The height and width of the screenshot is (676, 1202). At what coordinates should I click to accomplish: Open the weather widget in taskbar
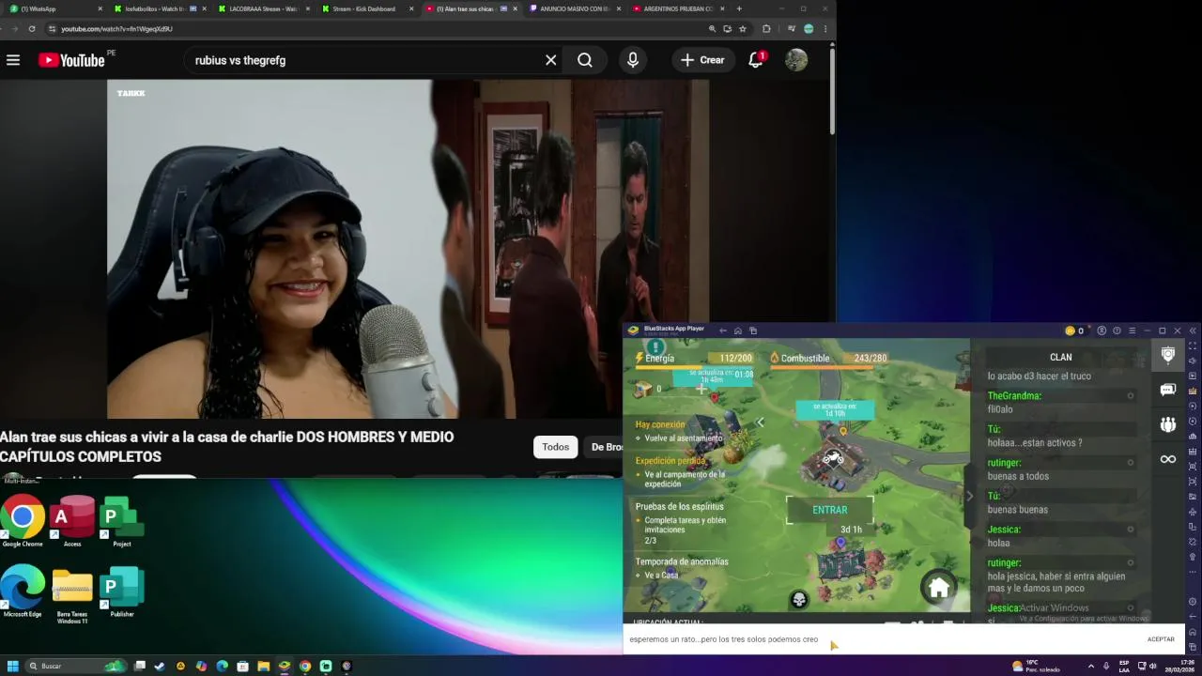click(x=1036, y=666)
